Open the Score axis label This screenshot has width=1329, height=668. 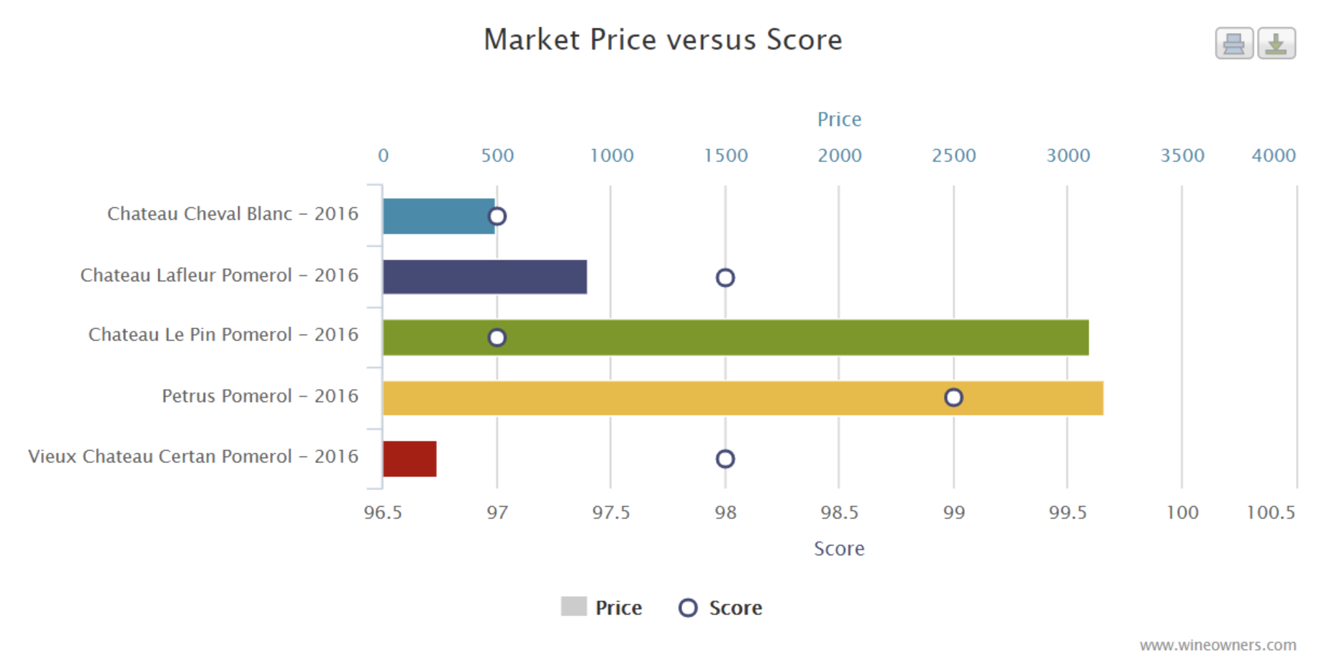pyautogui.click(x=839, y=549)
